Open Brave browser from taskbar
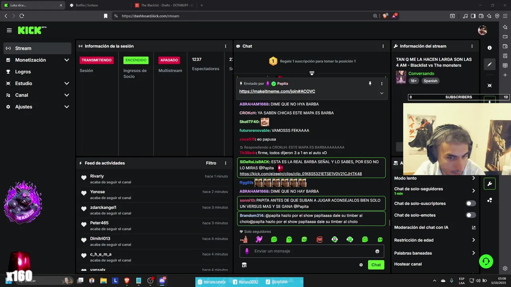This screenshot has height=287, width=511. pyautogui.click(x=127, y=281)
